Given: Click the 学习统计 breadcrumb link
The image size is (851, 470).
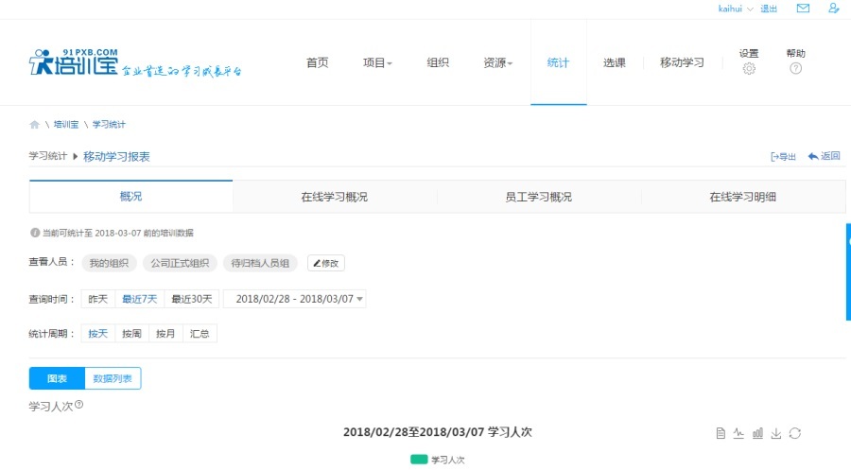Looking at the screenshot, I should 109,124.
